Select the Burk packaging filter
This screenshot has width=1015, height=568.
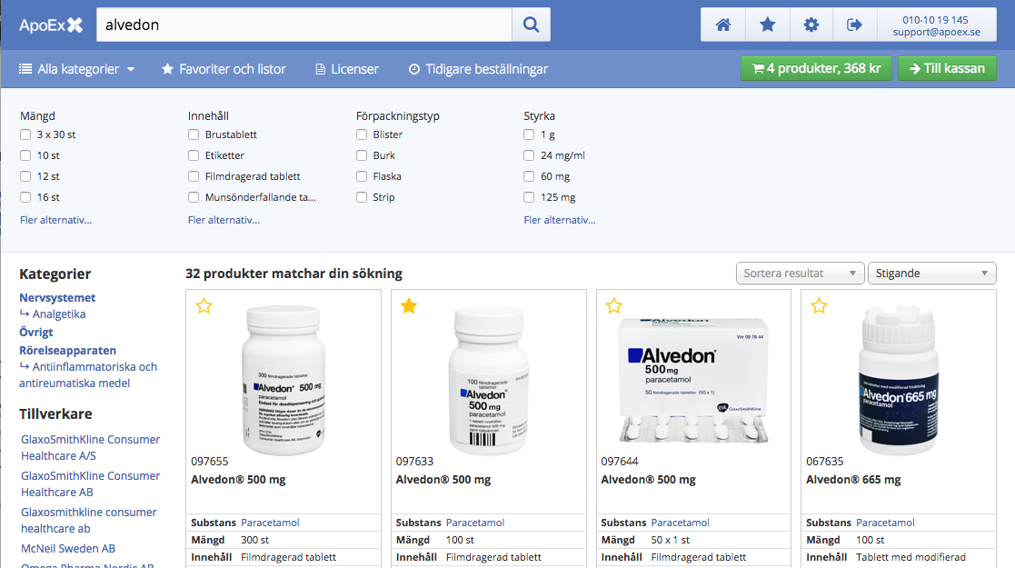(x=362, y=155)
